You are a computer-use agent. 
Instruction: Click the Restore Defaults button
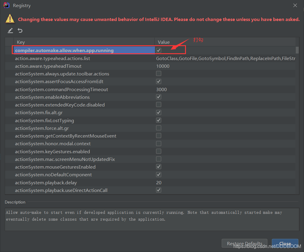[244, 243]
